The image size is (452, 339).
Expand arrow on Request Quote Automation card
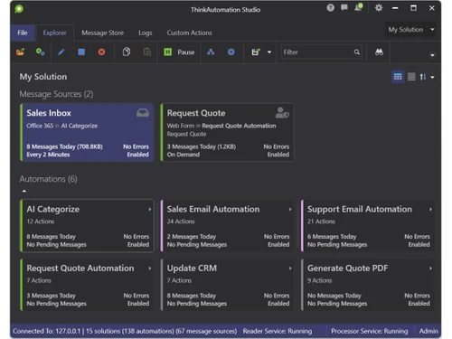pyautogui.click(x=150, y=268)
